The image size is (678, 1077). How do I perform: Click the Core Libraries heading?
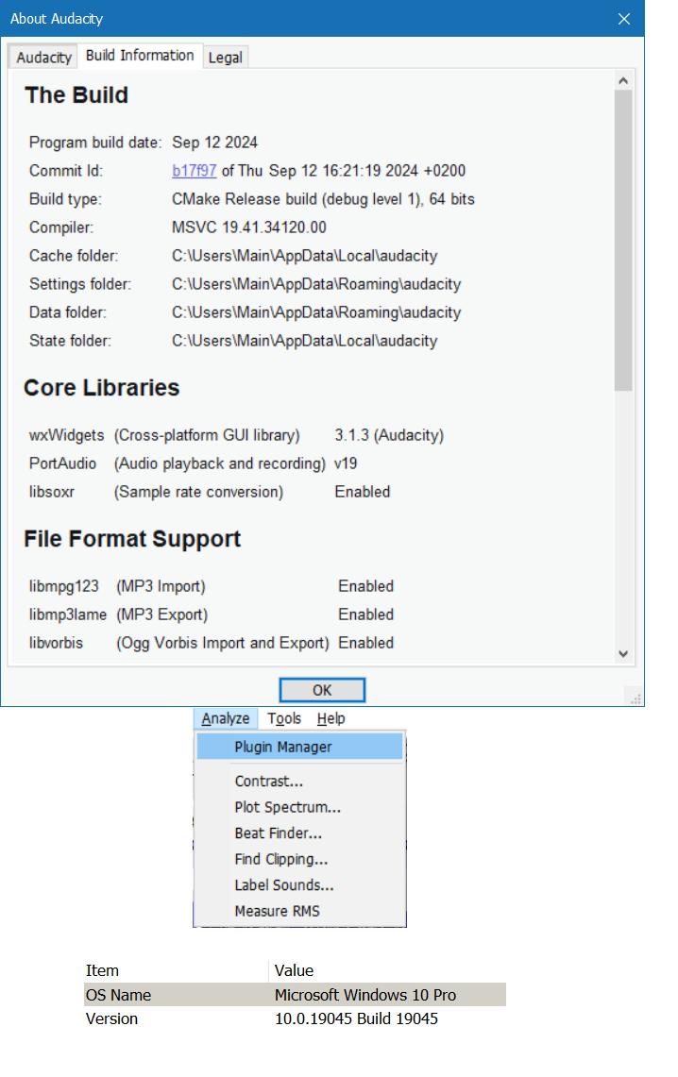coord(102,387)
